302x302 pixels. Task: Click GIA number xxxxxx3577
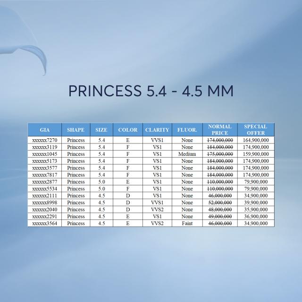click(x=45, y=168)
